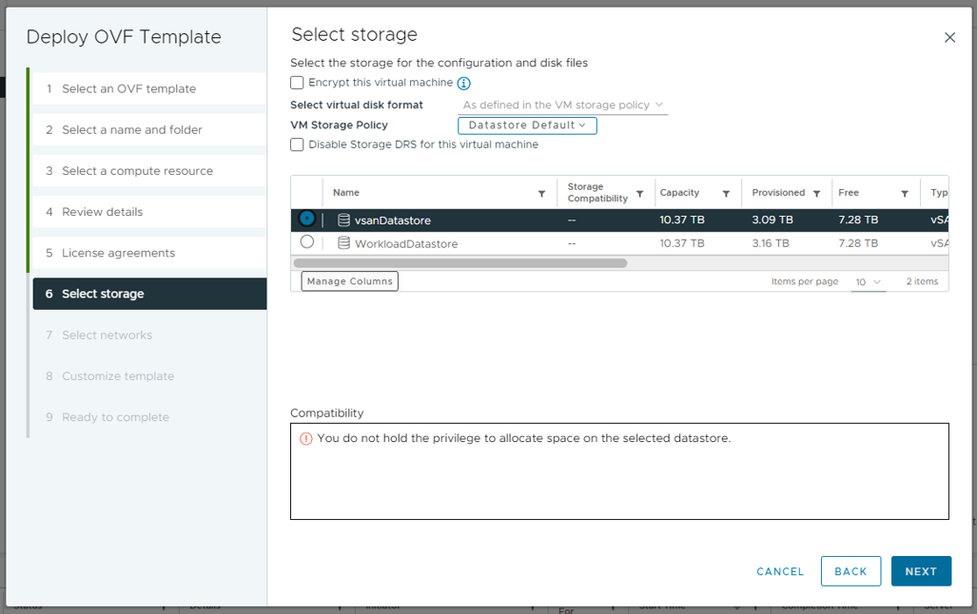Filter the Storage Compatibility column
This screenshot has width=977, height=614.
pyautogui.click(x=640, y=194)
